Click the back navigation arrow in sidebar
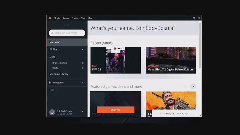240x135 pixels. [x=65, y=25]
